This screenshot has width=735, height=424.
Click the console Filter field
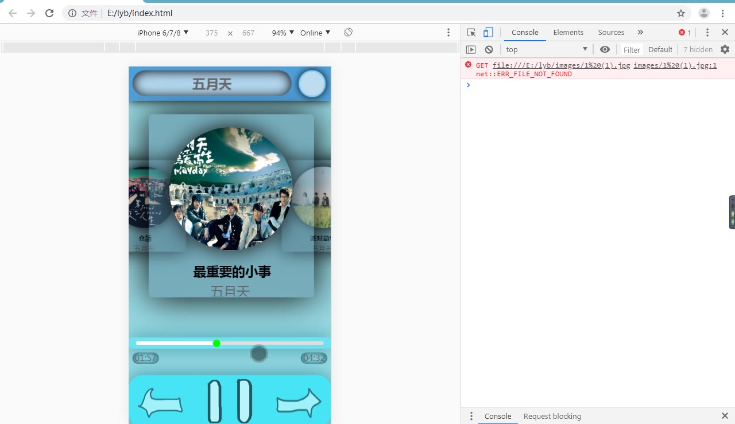click(632, 50)
